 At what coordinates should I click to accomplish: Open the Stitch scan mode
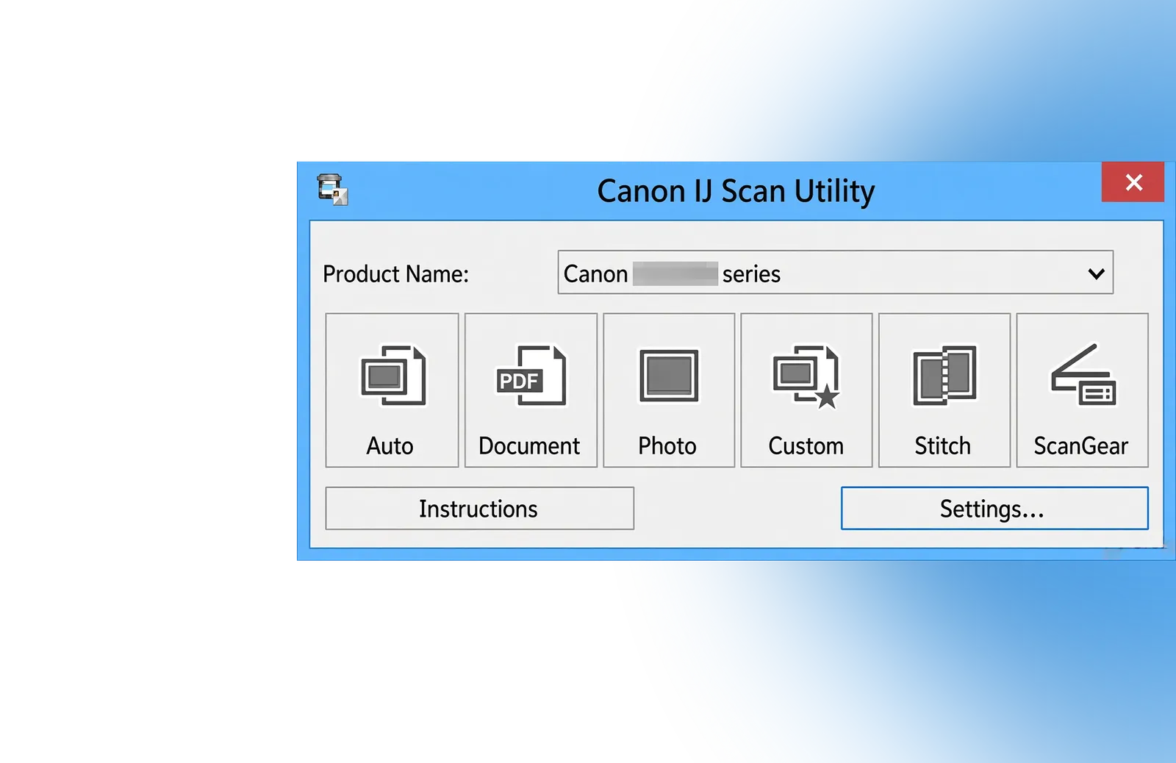(944, 390)
